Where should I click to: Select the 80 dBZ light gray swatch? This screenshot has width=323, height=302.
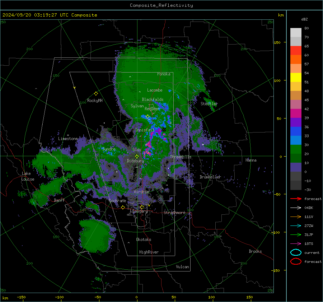point(296,33)
